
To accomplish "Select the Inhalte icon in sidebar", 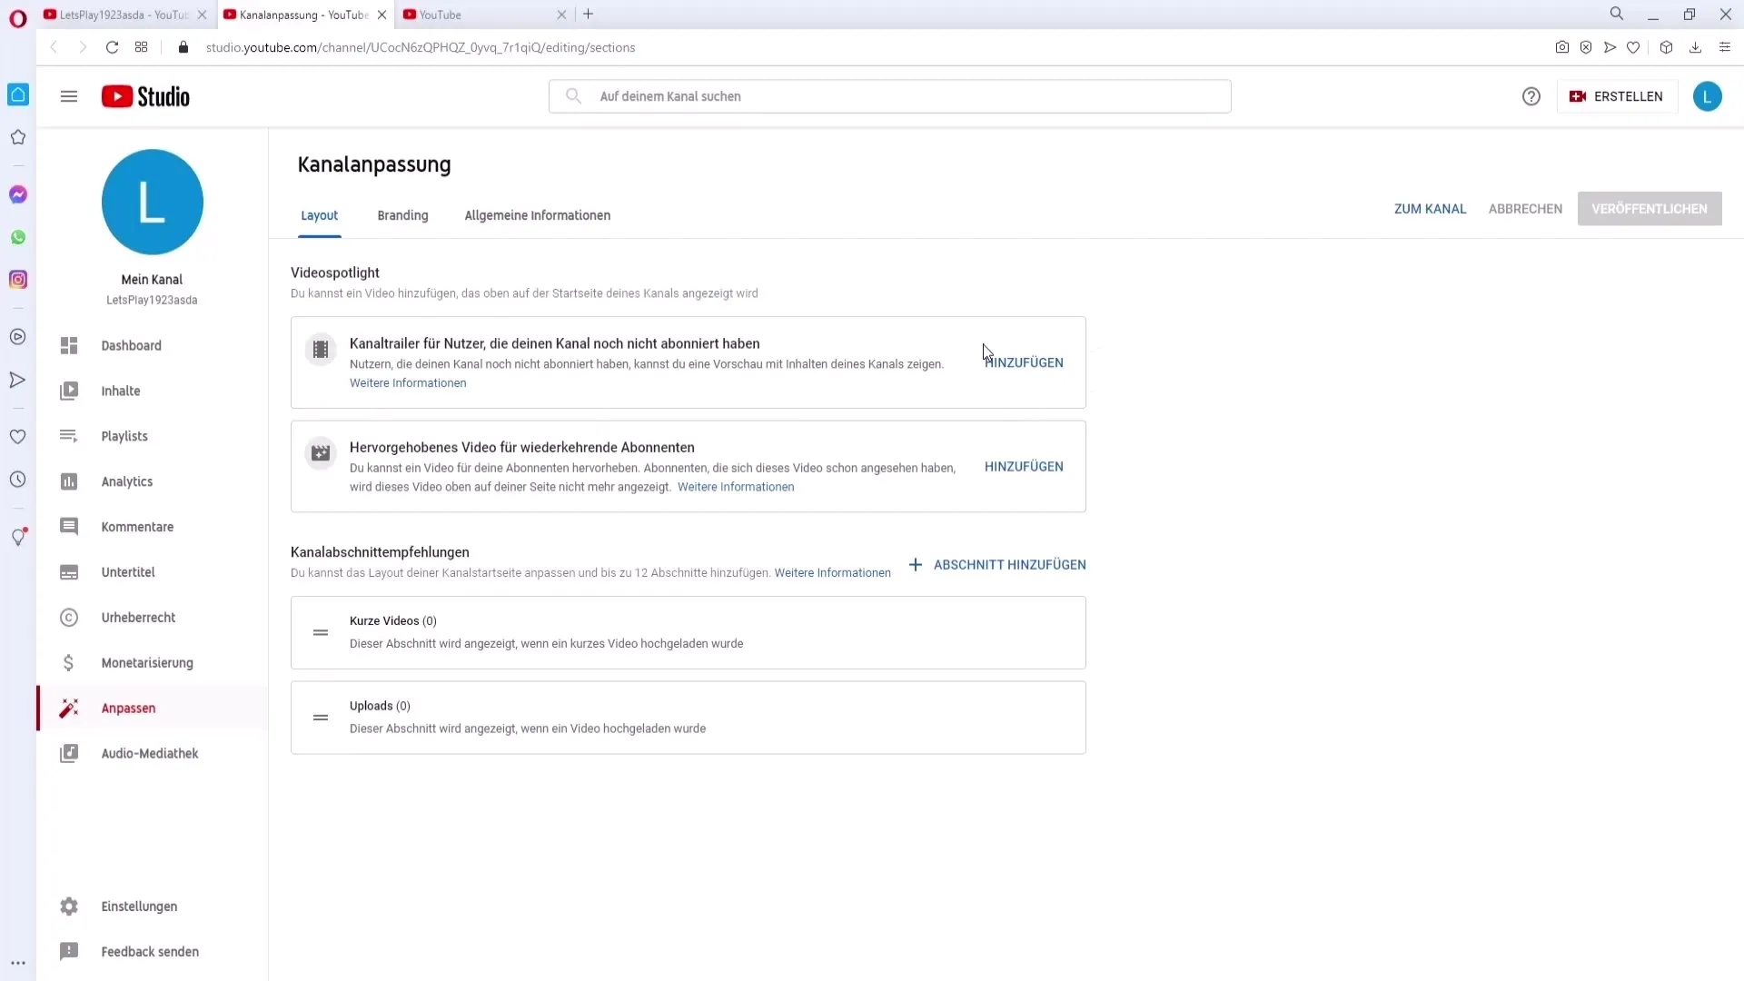I will coord(68,391).
